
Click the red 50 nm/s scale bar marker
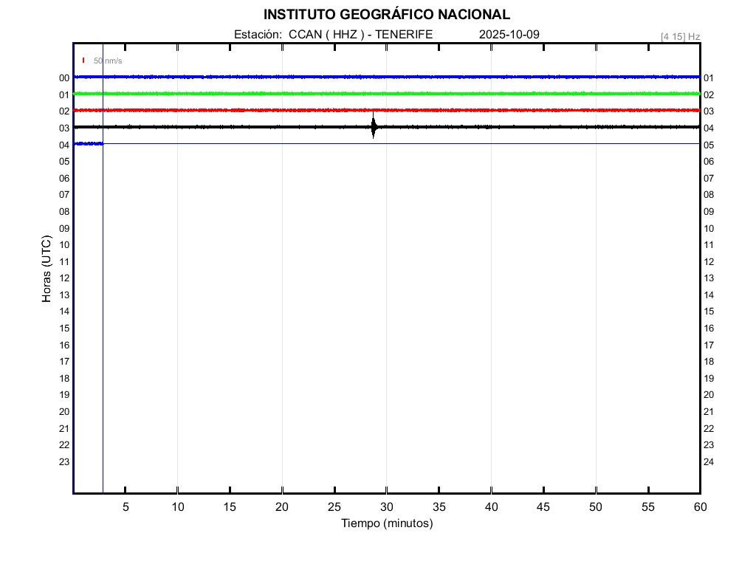83,61
